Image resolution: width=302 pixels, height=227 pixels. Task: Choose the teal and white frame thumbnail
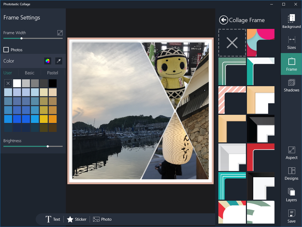click(x=261, y=71)
